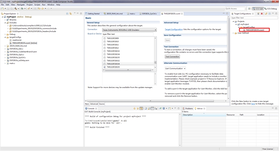This screenshot has width=279, height=151.
Task: Switch to CCS Edit perspective
Action: [258, 9]
